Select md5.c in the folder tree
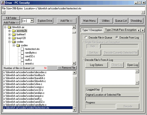Screen dimensions: 147x115 coord(29,60)
